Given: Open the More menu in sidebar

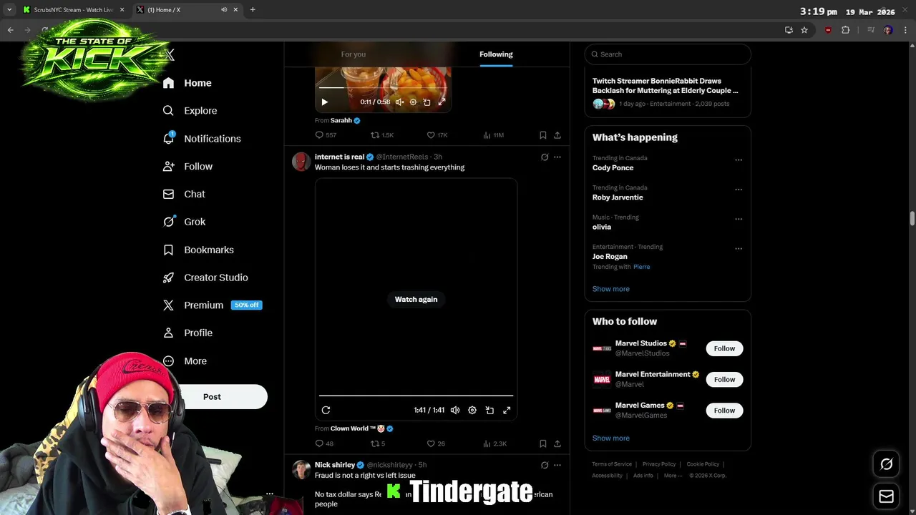Looking at the screenshot, I should pyautogui.click(x=185, y=361).
